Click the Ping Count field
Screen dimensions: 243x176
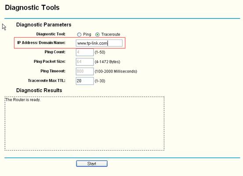point(85,52)
